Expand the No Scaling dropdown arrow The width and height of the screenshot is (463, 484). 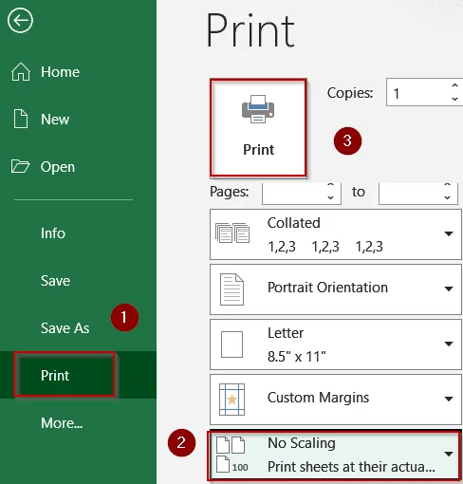pyautogui.click(x=449, y=455)
